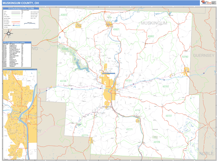Select the ZIP code 43802 label
This screenshot has height=161, width=218.
[150, 36]
